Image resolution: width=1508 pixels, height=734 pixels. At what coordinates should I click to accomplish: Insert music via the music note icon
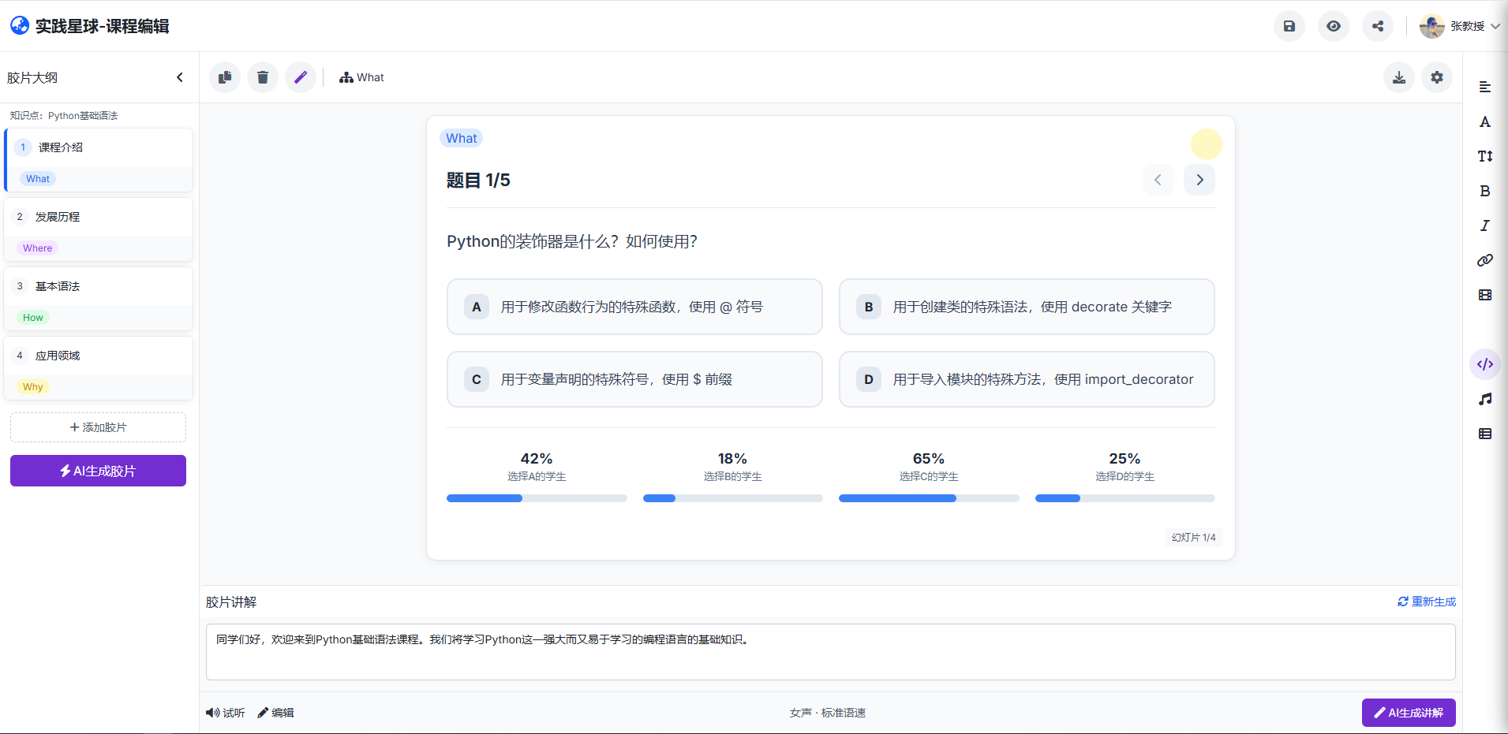[1486, 399]
